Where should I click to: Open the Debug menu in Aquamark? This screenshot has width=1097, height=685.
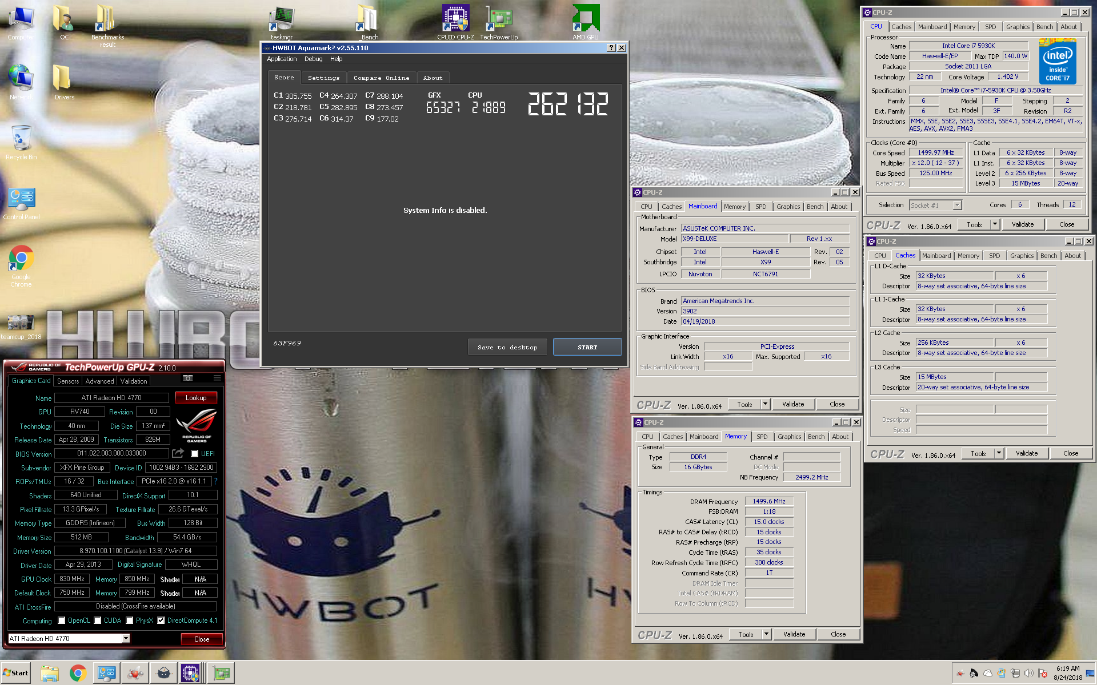pos(313,59)
